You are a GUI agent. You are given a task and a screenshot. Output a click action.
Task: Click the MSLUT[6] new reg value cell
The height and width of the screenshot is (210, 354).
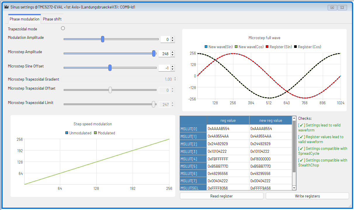point(271,173)
